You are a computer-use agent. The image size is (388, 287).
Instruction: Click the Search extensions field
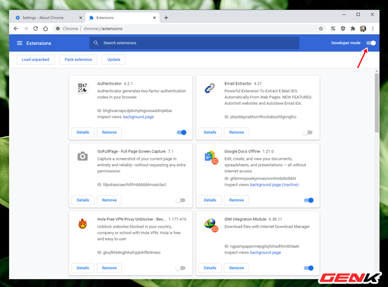point(194,43)
